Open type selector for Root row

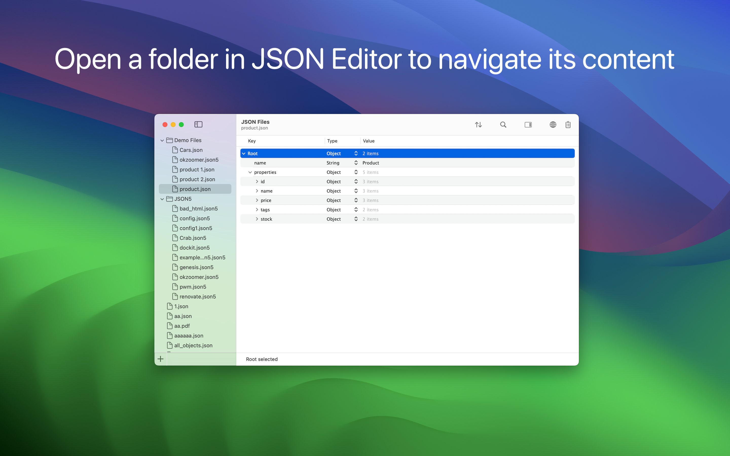tap(356, 154)
